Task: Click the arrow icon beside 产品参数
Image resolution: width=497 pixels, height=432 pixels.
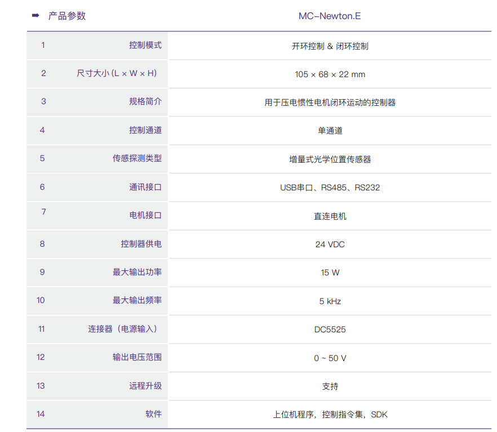Action: 35,16
